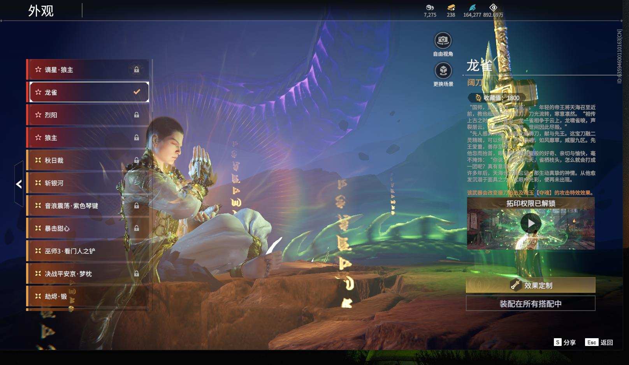Select the 烈阳 skin row
Screen dimensions: 629x365
[x=88, y=115]
